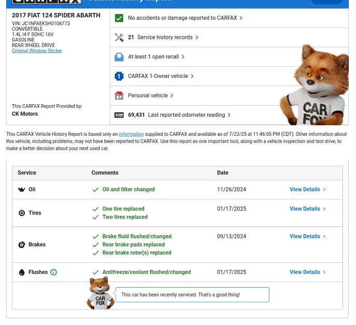Click the 'Antifreeze/coolant flushed/changed' comment
Image resolution: width=356 pixels, height=325 pixels.
tap(147, 272)
